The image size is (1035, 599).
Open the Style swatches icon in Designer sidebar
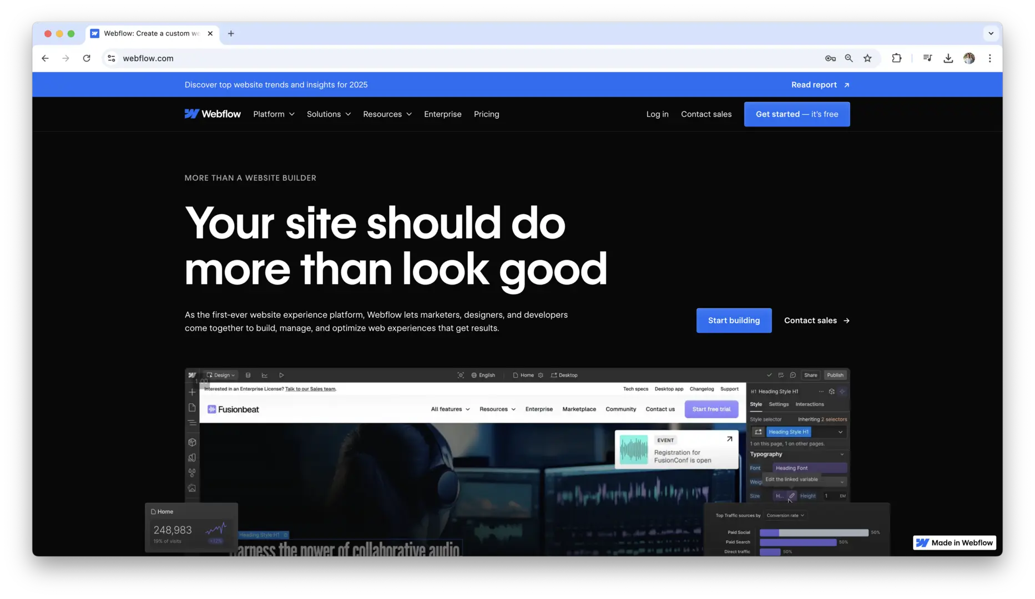(x=192, y=458)
